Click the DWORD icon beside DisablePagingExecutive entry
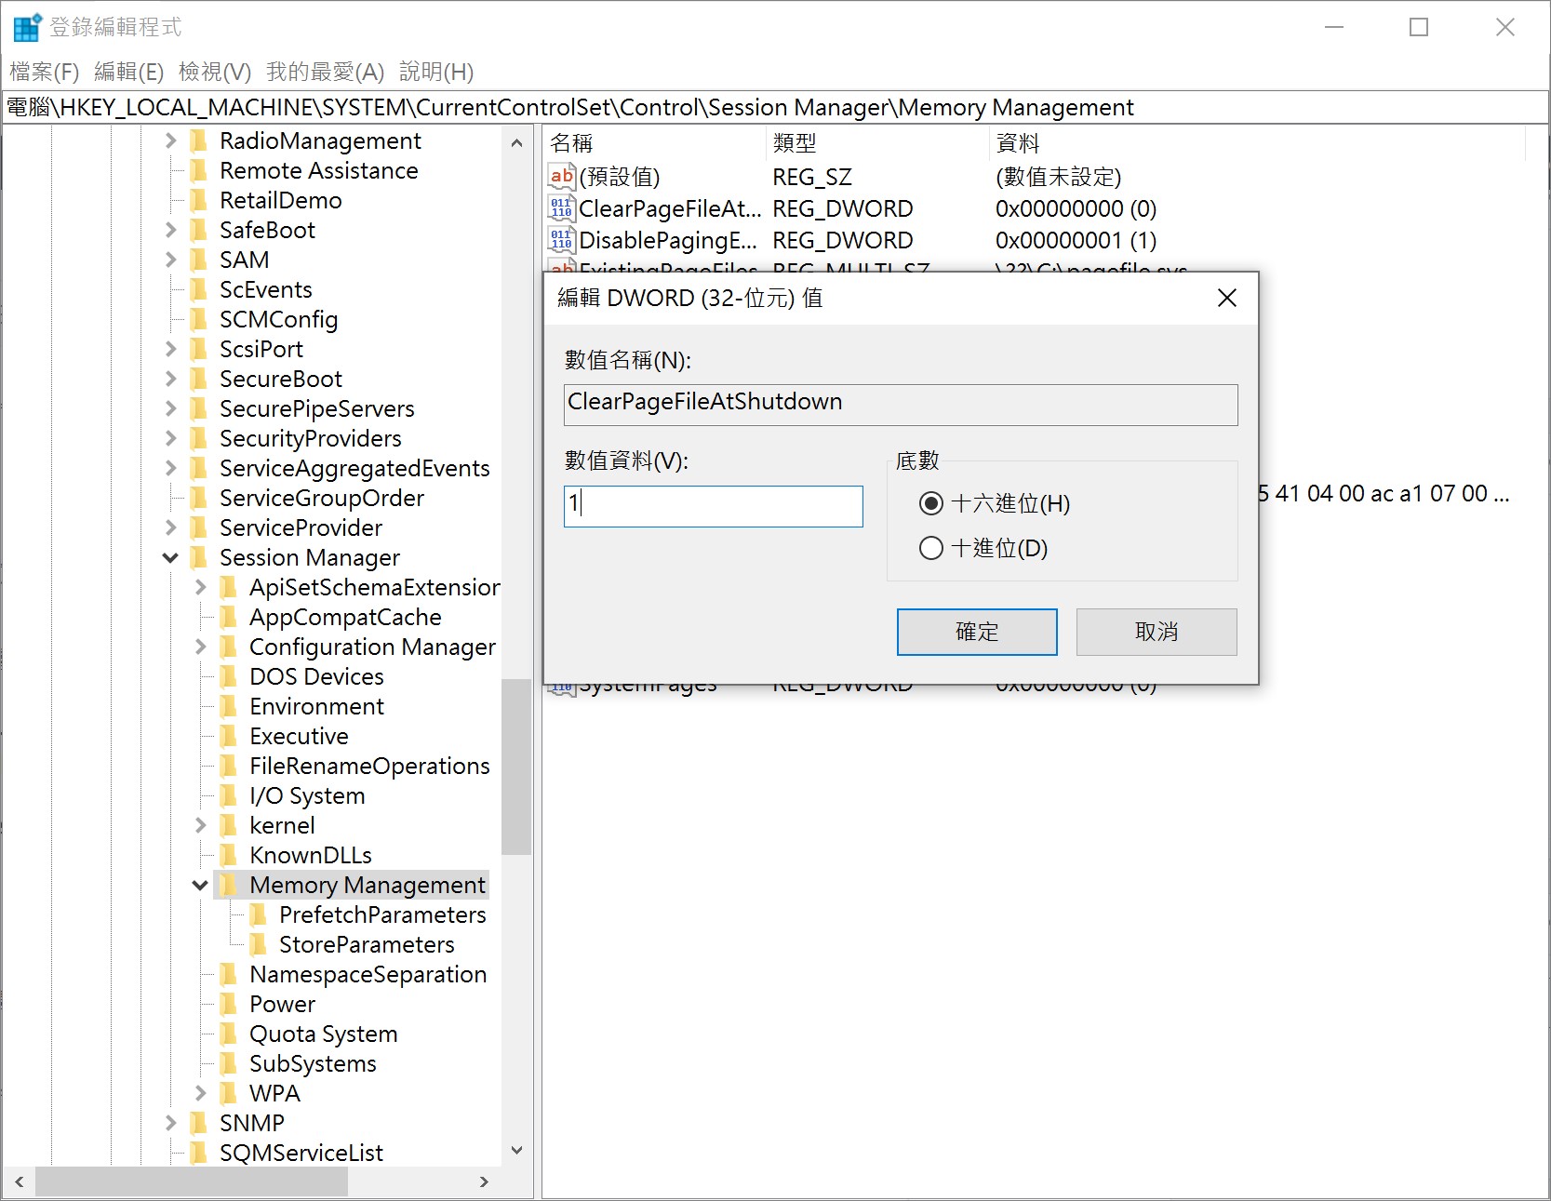The width and height of the screenshot is (1551, 1201). (x=561, y=240)
